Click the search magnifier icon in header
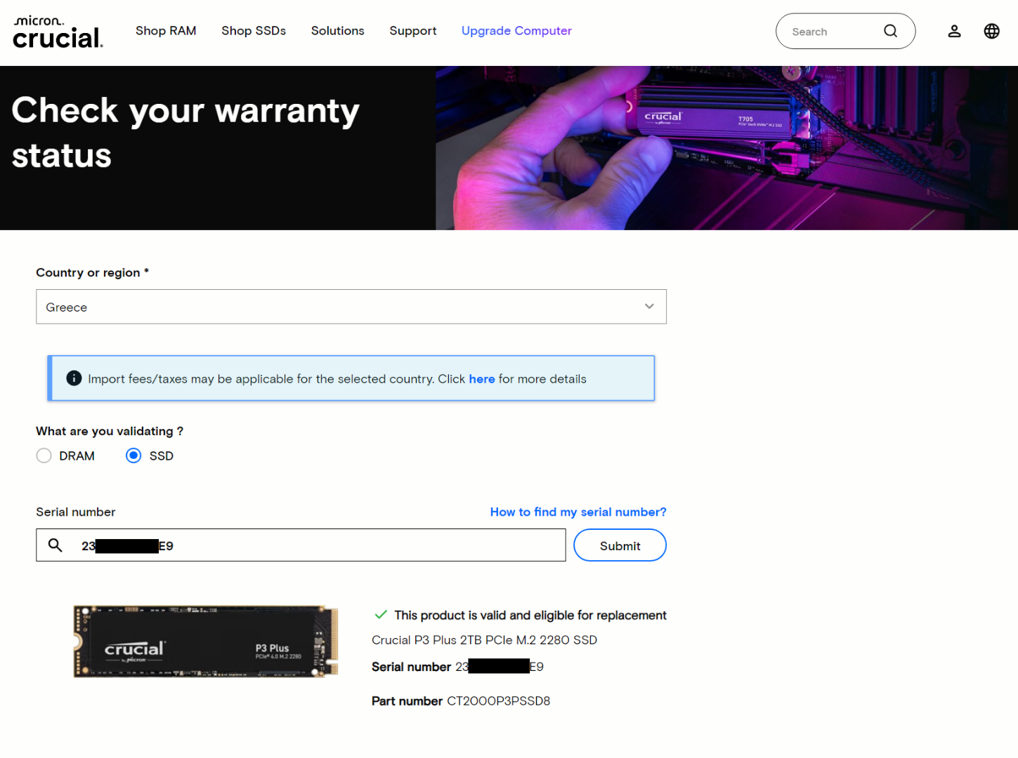 [890, 31]
